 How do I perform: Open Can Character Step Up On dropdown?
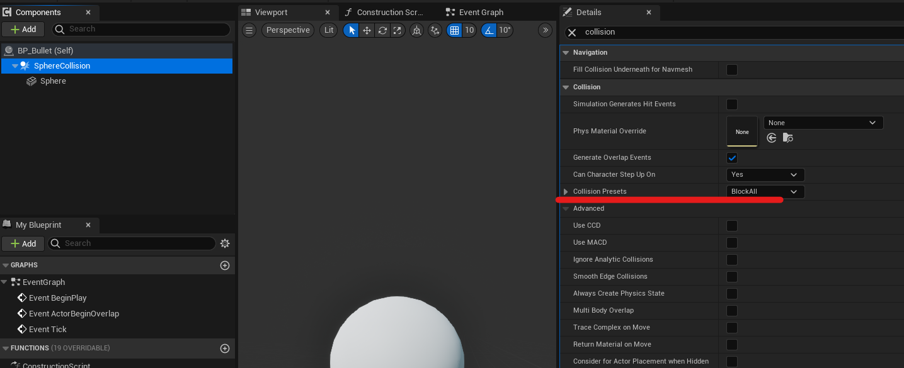point(765,174)
